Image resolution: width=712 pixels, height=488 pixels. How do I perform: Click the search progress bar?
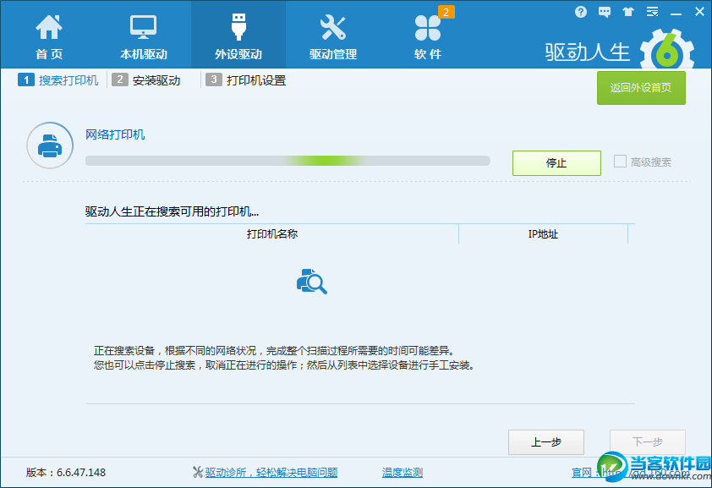tap(288, 161)
